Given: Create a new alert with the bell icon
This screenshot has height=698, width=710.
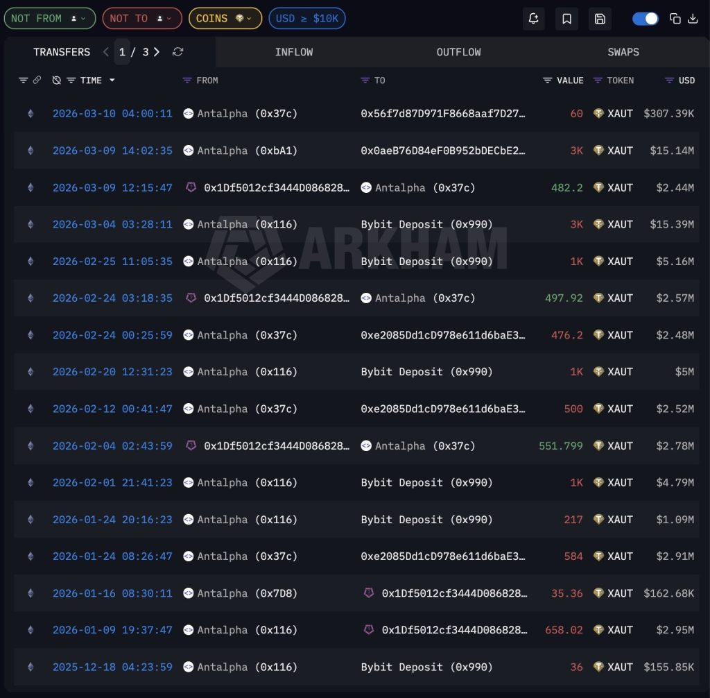Looking at the screenshot, I should (x=533, y=19).
